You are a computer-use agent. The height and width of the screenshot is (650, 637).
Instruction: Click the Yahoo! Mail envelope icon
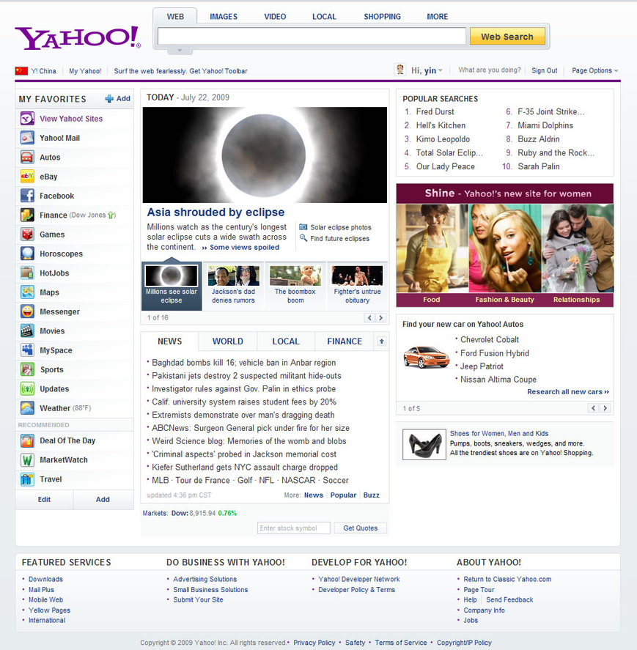(x=27, y=138)
